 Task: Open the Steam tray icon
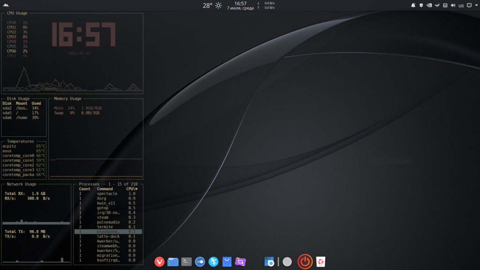point(437,5)
